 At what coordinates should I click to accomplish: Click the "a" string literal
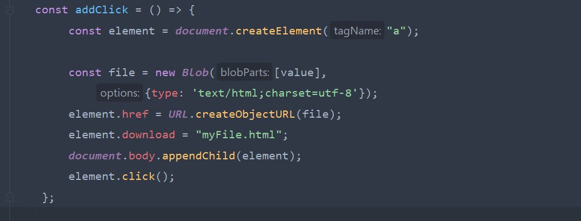(x=397, y=31)
